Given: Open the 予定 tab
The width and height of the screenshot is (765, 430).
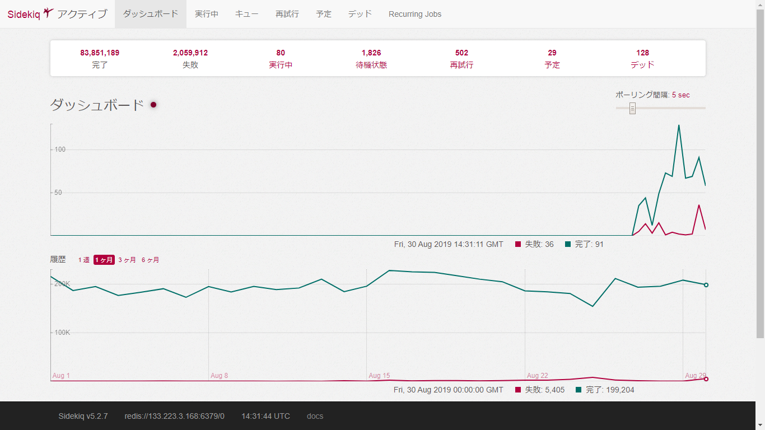Looking at the screenshot, I should pyautogui.click(x=324, y=14).
